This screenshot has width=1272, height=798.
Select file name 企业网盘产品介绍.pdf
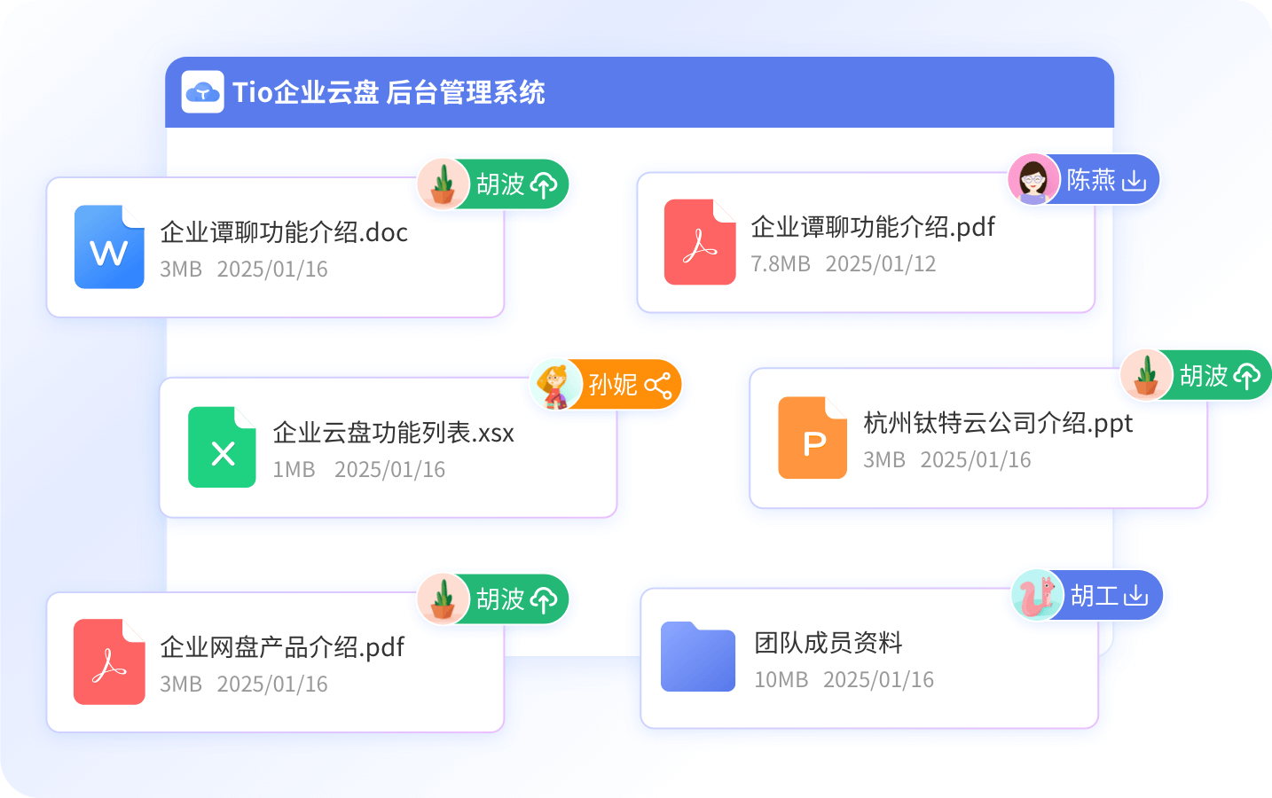(282, 647)
